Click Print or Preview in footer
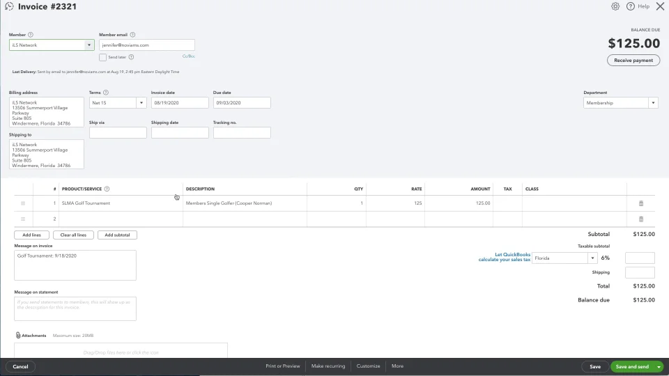Image resolution: width=669 pixels, height=376 pixels. coord(282,366)
